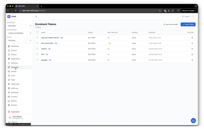Screen dimensions: 204x133
Task: Click the Sync from AMAPI button
Action: pos(171,24)
